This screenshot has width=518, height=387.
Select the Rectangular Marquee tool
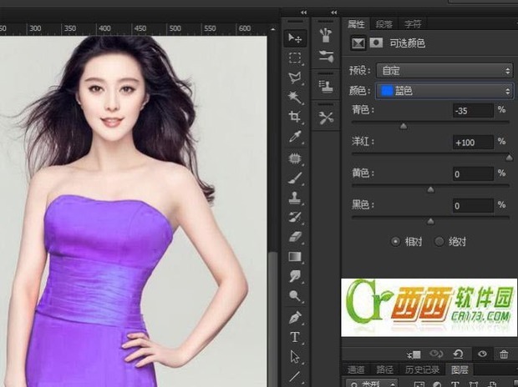tap(295, 58)
